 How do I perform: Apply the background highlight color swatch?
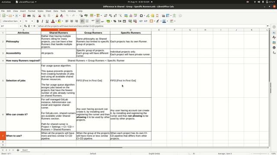coord(59,21)
